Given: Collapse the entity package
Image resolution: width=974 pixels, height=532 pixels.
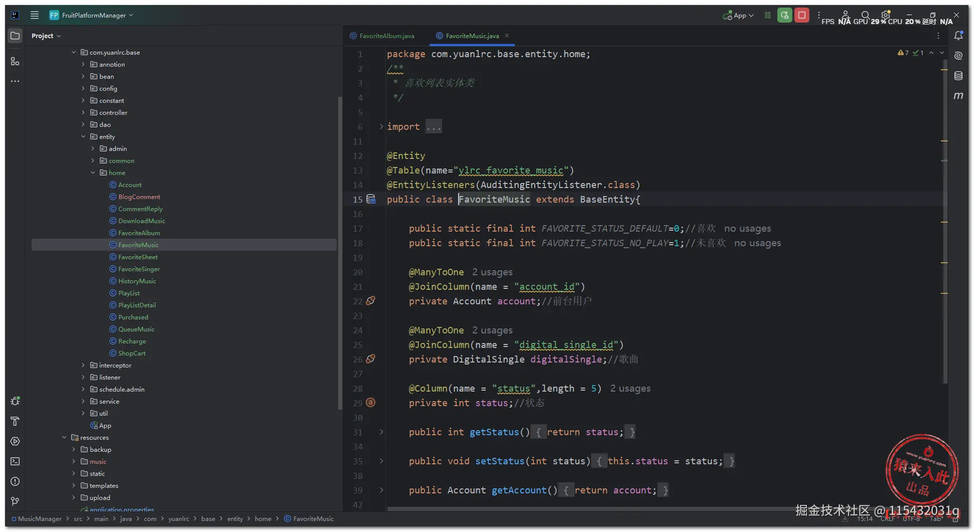Looking at the screenshot, I should click(83, 136).
